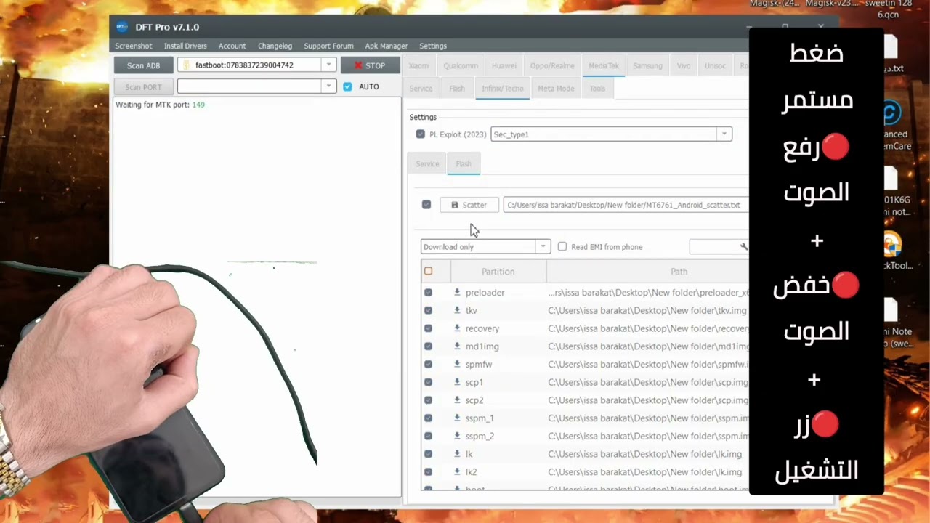Toggle the AUTO checkbox

(347, 86)
